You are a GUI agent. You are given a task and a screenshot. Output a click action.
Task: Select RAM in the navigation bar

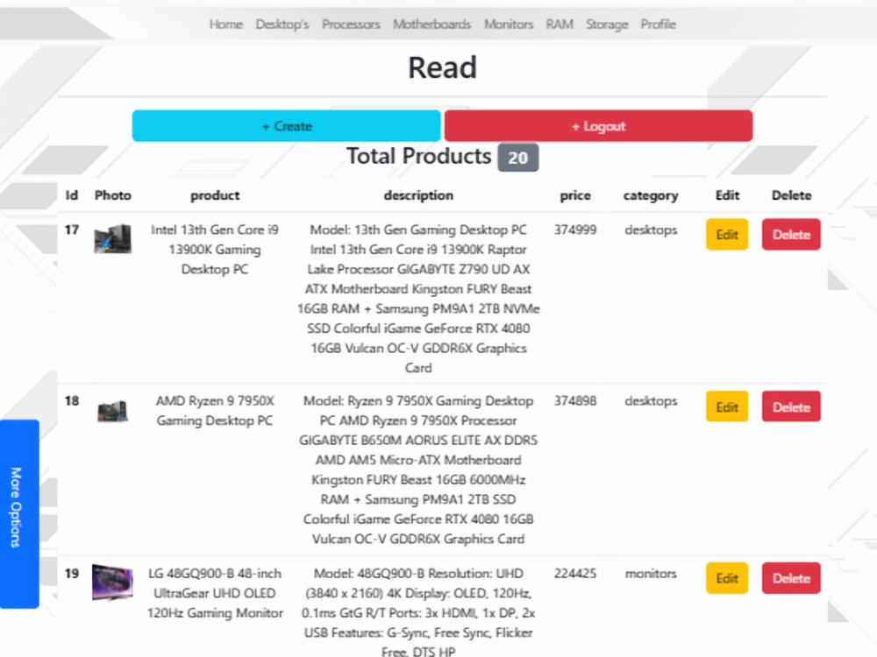[x=560, y=24]
